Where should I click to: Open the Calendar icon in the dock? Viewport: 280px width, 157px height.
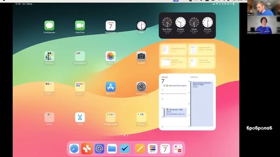(x=165, y=149)
